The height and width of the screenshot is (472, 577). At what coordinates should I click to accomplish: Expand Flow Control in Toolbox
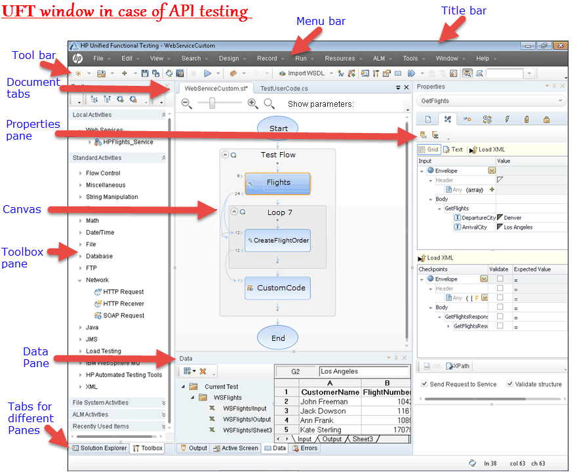(x=80, y=173)
